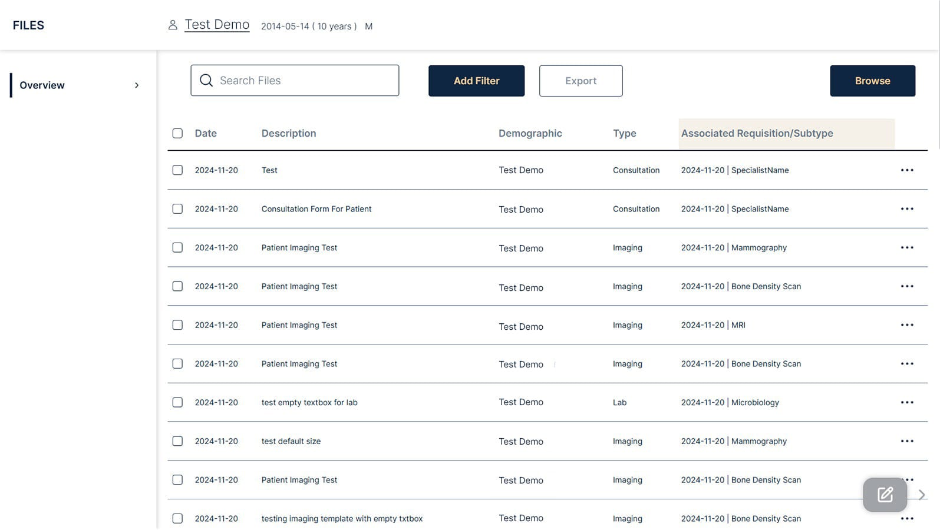Expand the Overview sidebar chevron
This screenshot has height=530, width=940.
[x=137, y=85]
